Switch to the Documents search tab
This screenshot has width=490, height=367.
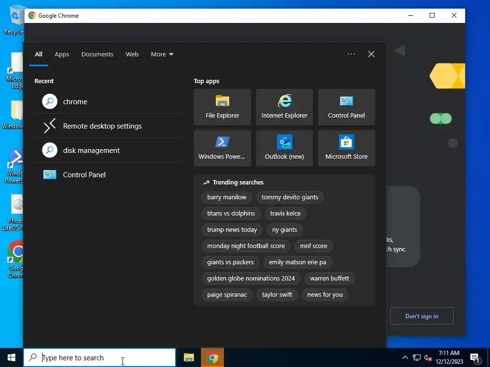click(97, 54)
